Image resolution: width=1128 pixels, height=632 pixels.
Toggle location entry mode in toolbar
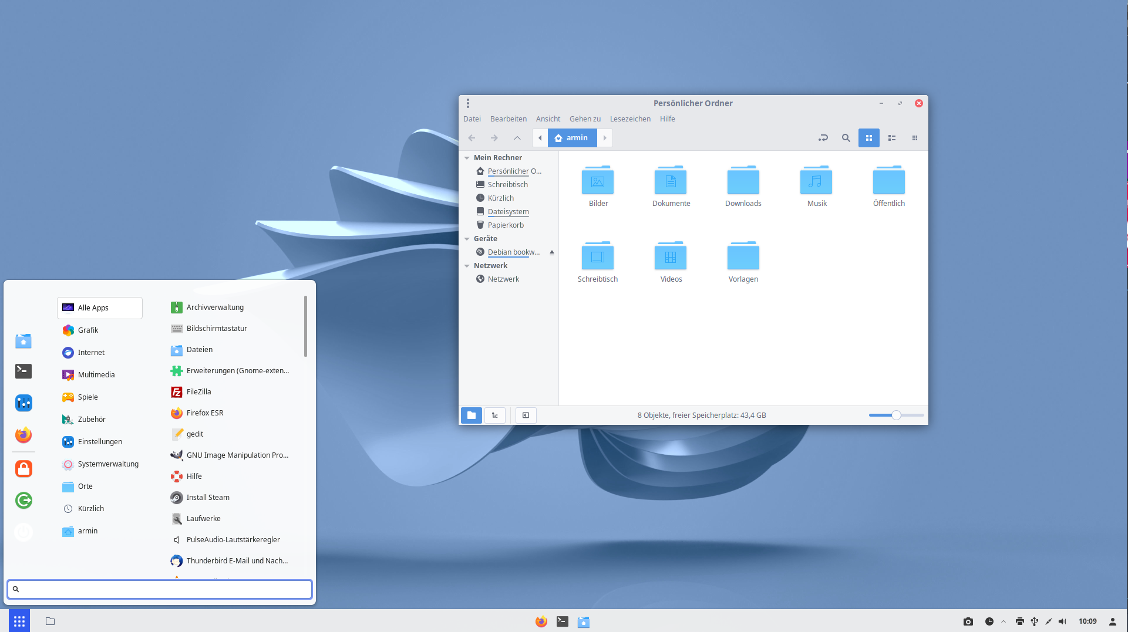pyautogui.click(x=823, y=138)
